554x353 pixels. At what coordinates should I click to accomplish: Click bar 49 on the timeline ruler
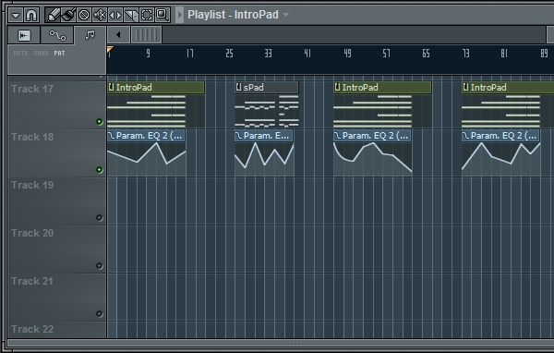[x=348, y=54]
